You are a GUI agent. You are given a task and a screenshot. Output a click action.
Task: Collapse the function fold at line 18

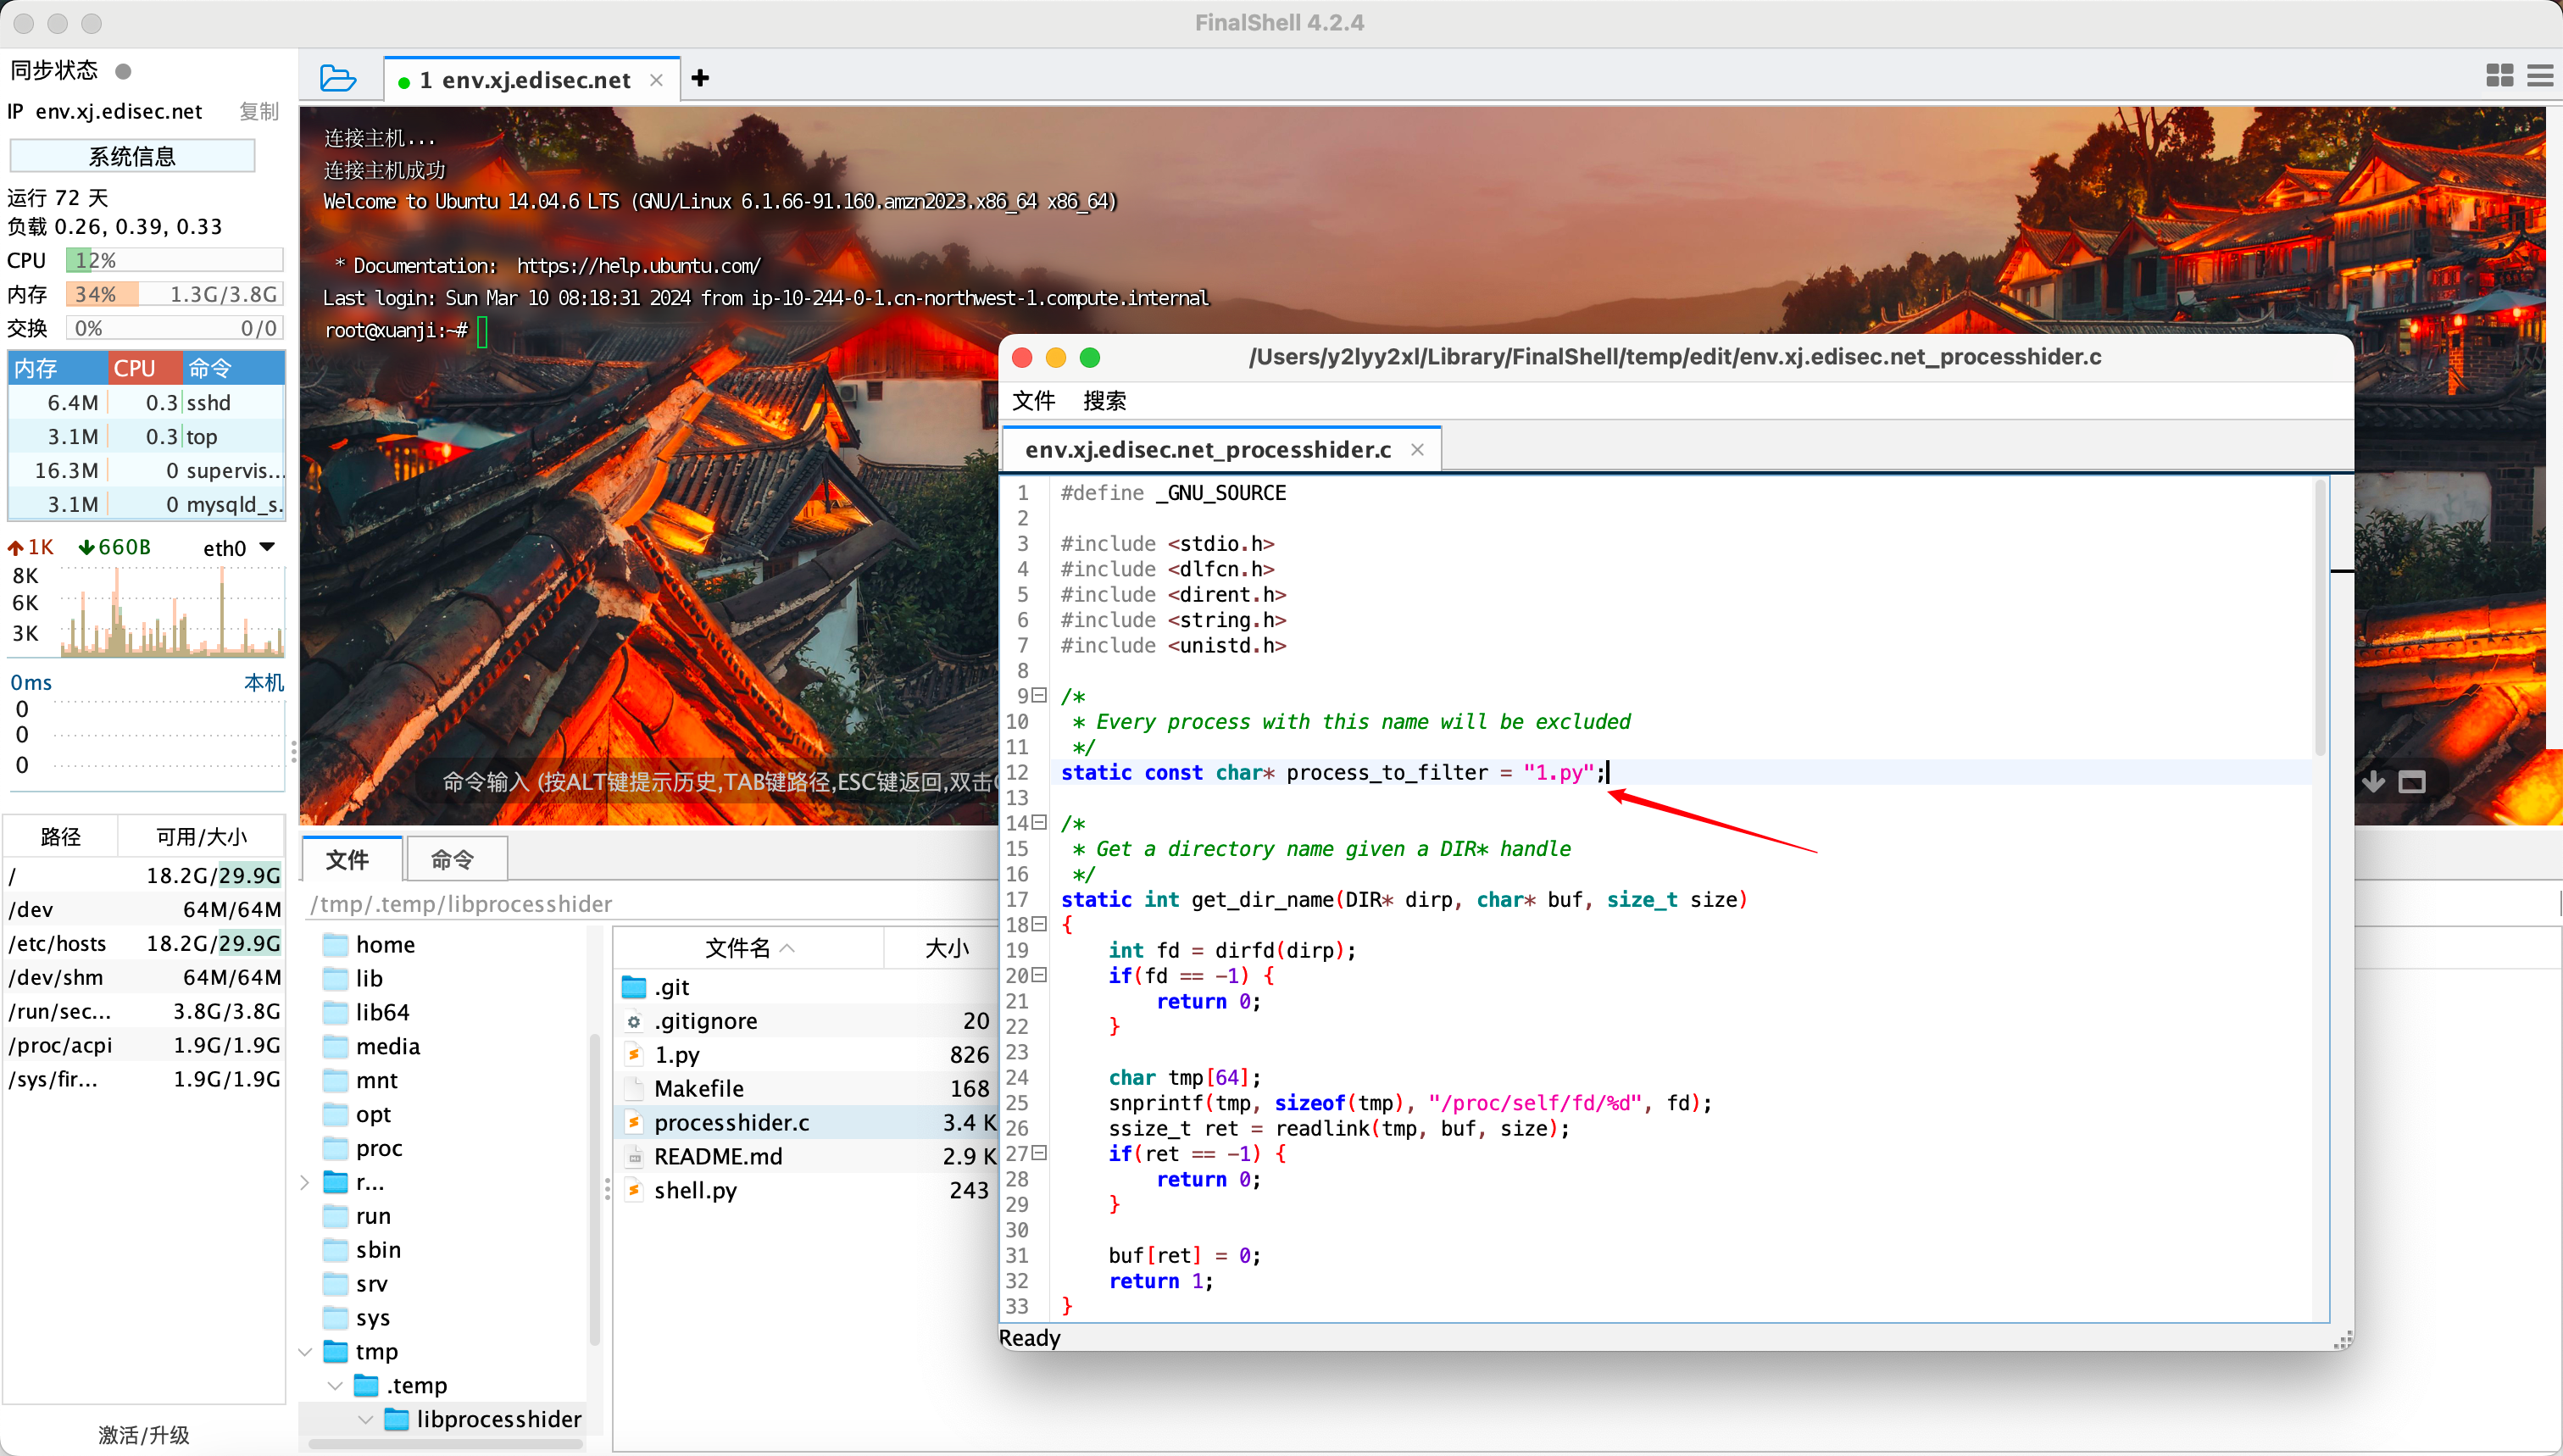point(1040,924)
